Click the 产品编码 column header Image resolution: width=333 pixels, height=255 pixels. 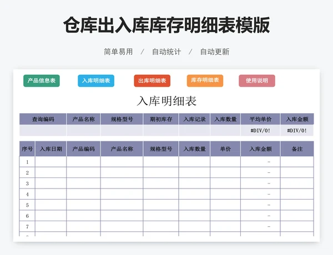pyautogui.click(x=83, y=149)
